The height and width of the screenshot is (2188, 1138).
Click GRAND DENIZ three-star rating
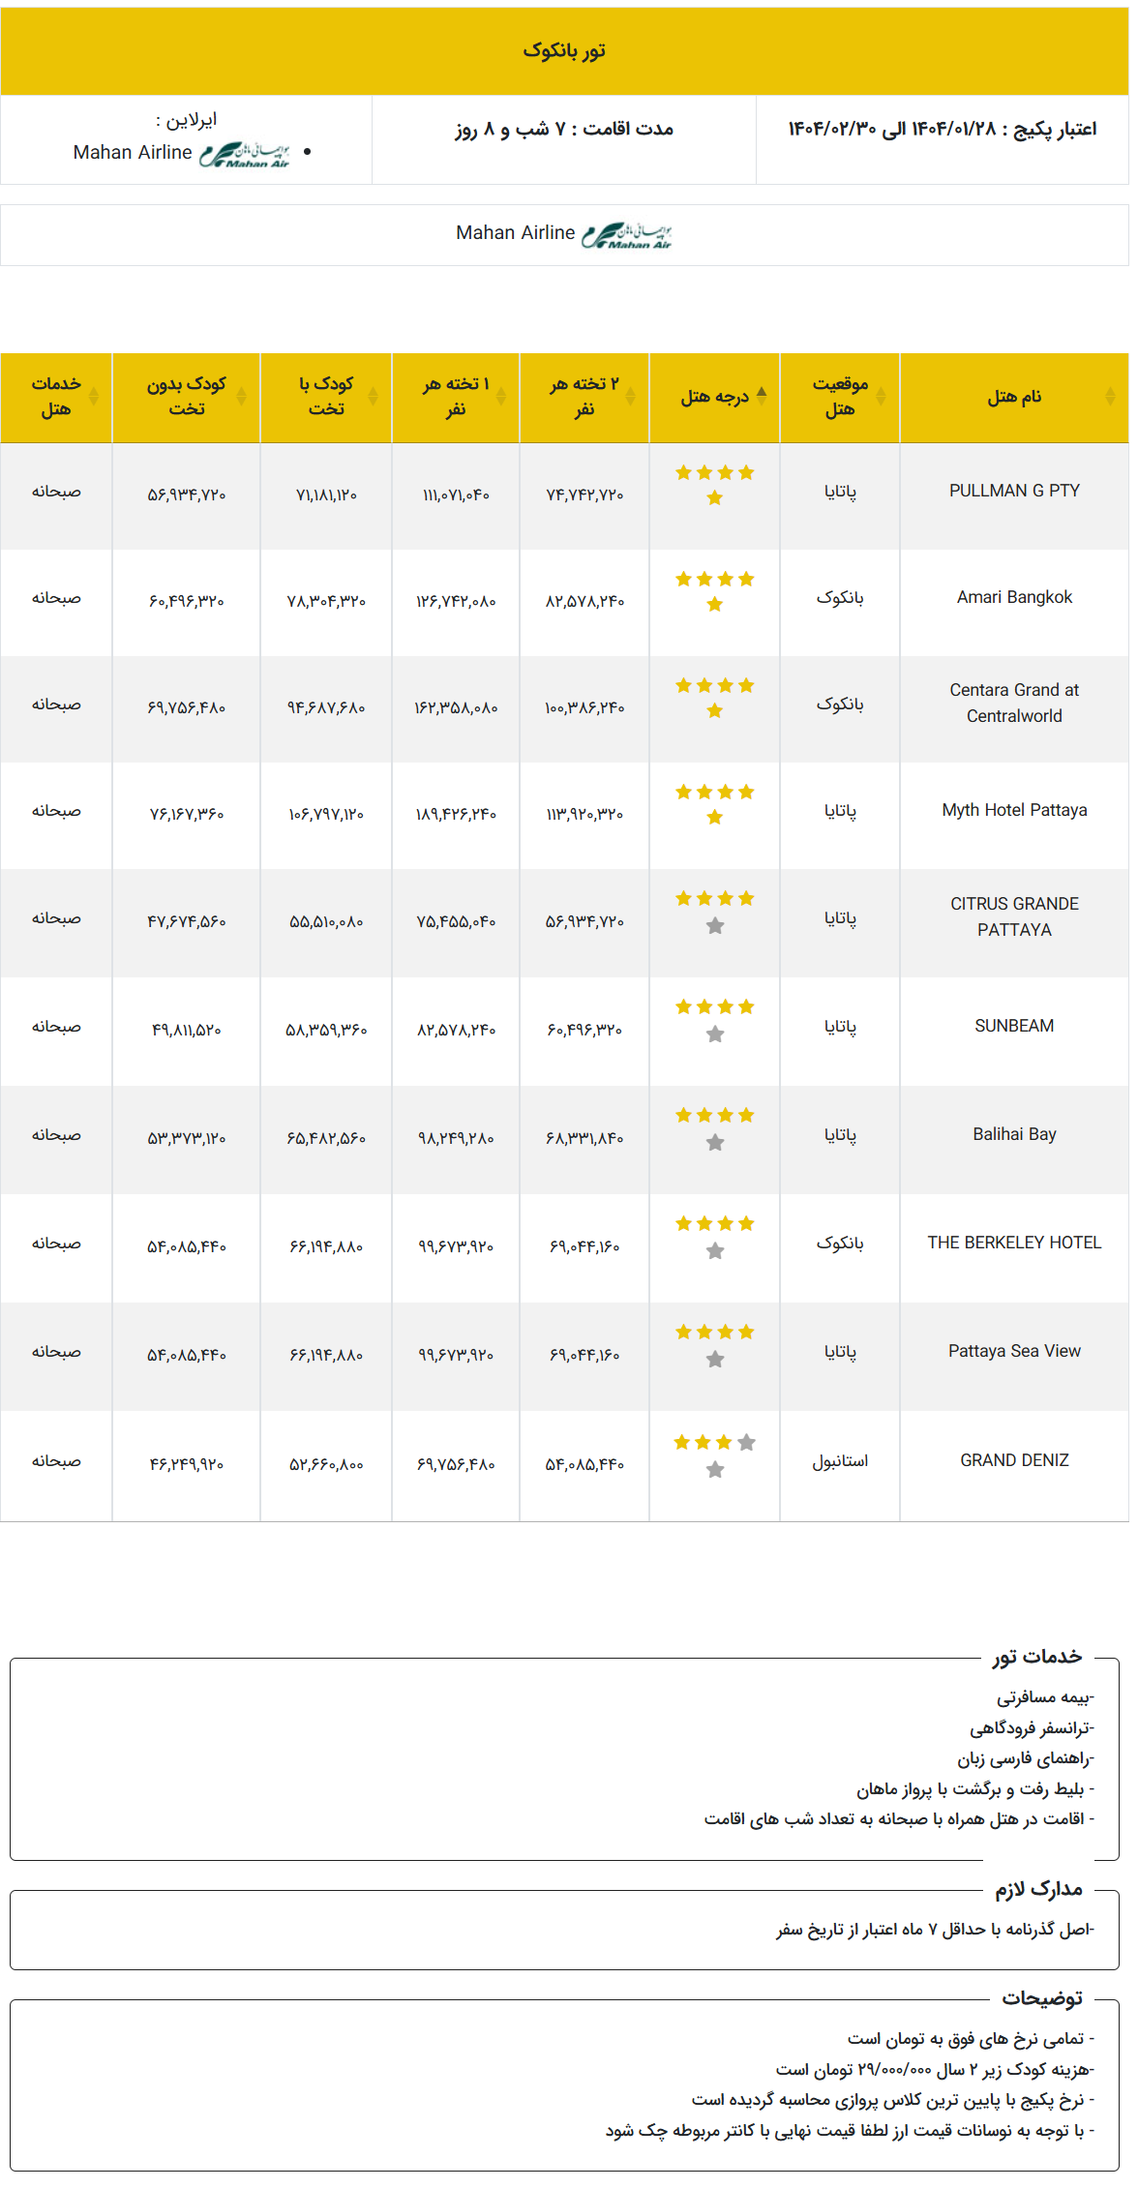[714, 1455]
